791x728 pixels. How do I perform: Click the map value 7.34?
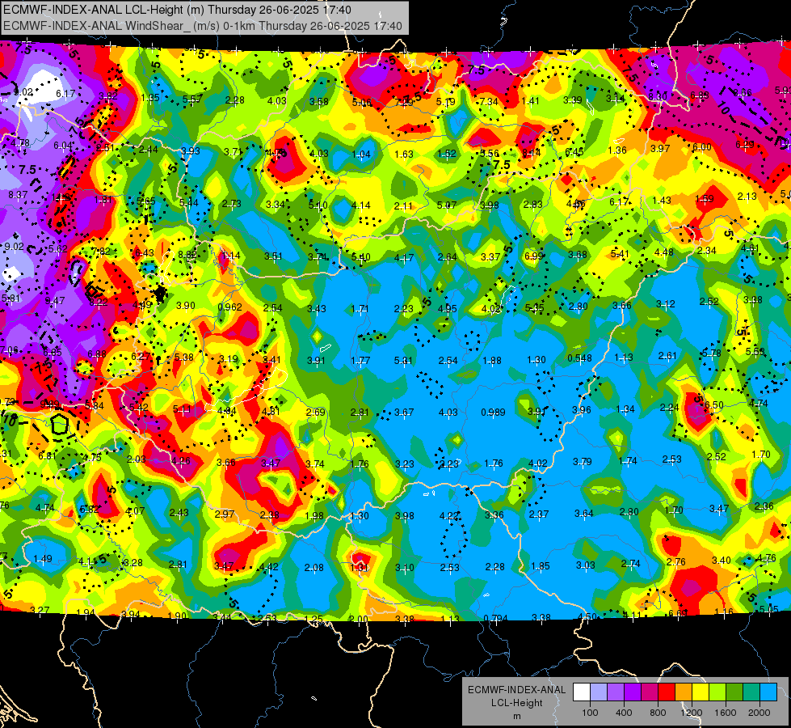(489, 102)
